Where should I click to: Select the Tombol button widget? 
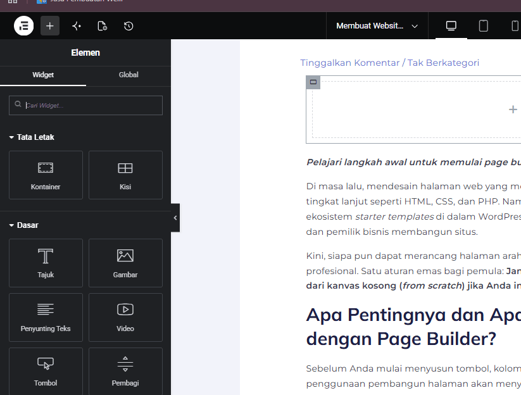pos(46,372)
